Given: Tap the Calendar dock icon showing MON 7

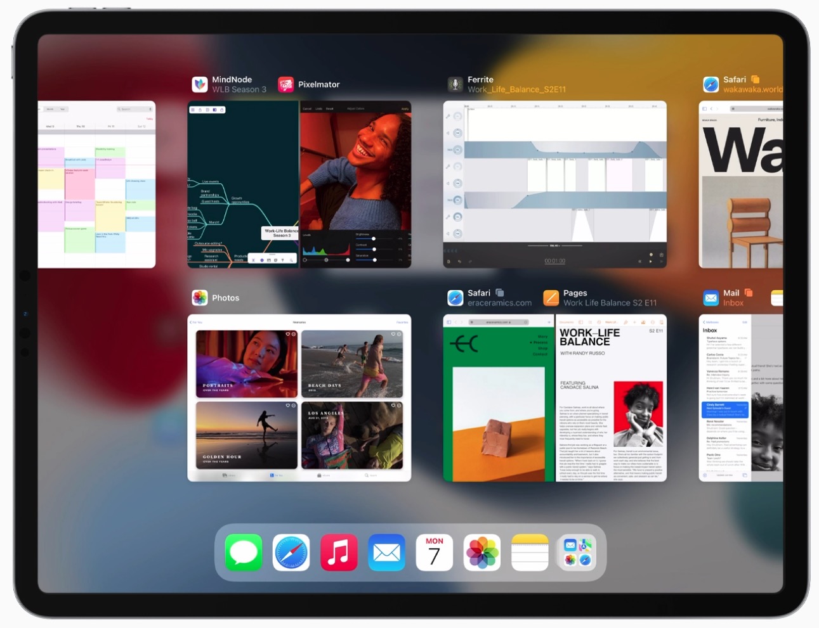Looking at the screenshot, I should coord(435,552).
